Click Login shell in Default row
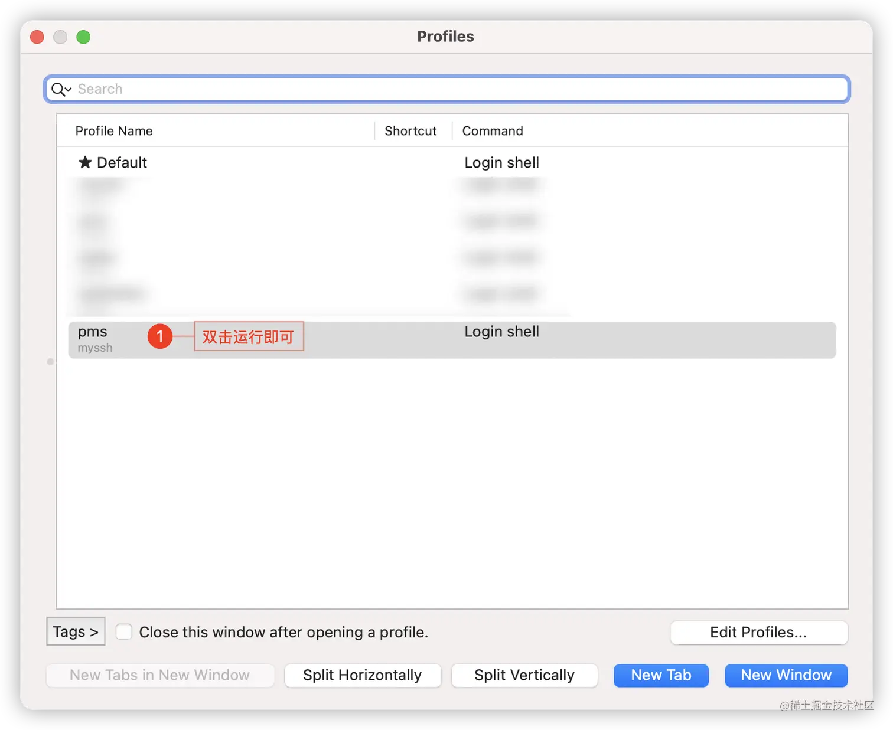Viewport: 893px width, 730px height. (501, 162)
